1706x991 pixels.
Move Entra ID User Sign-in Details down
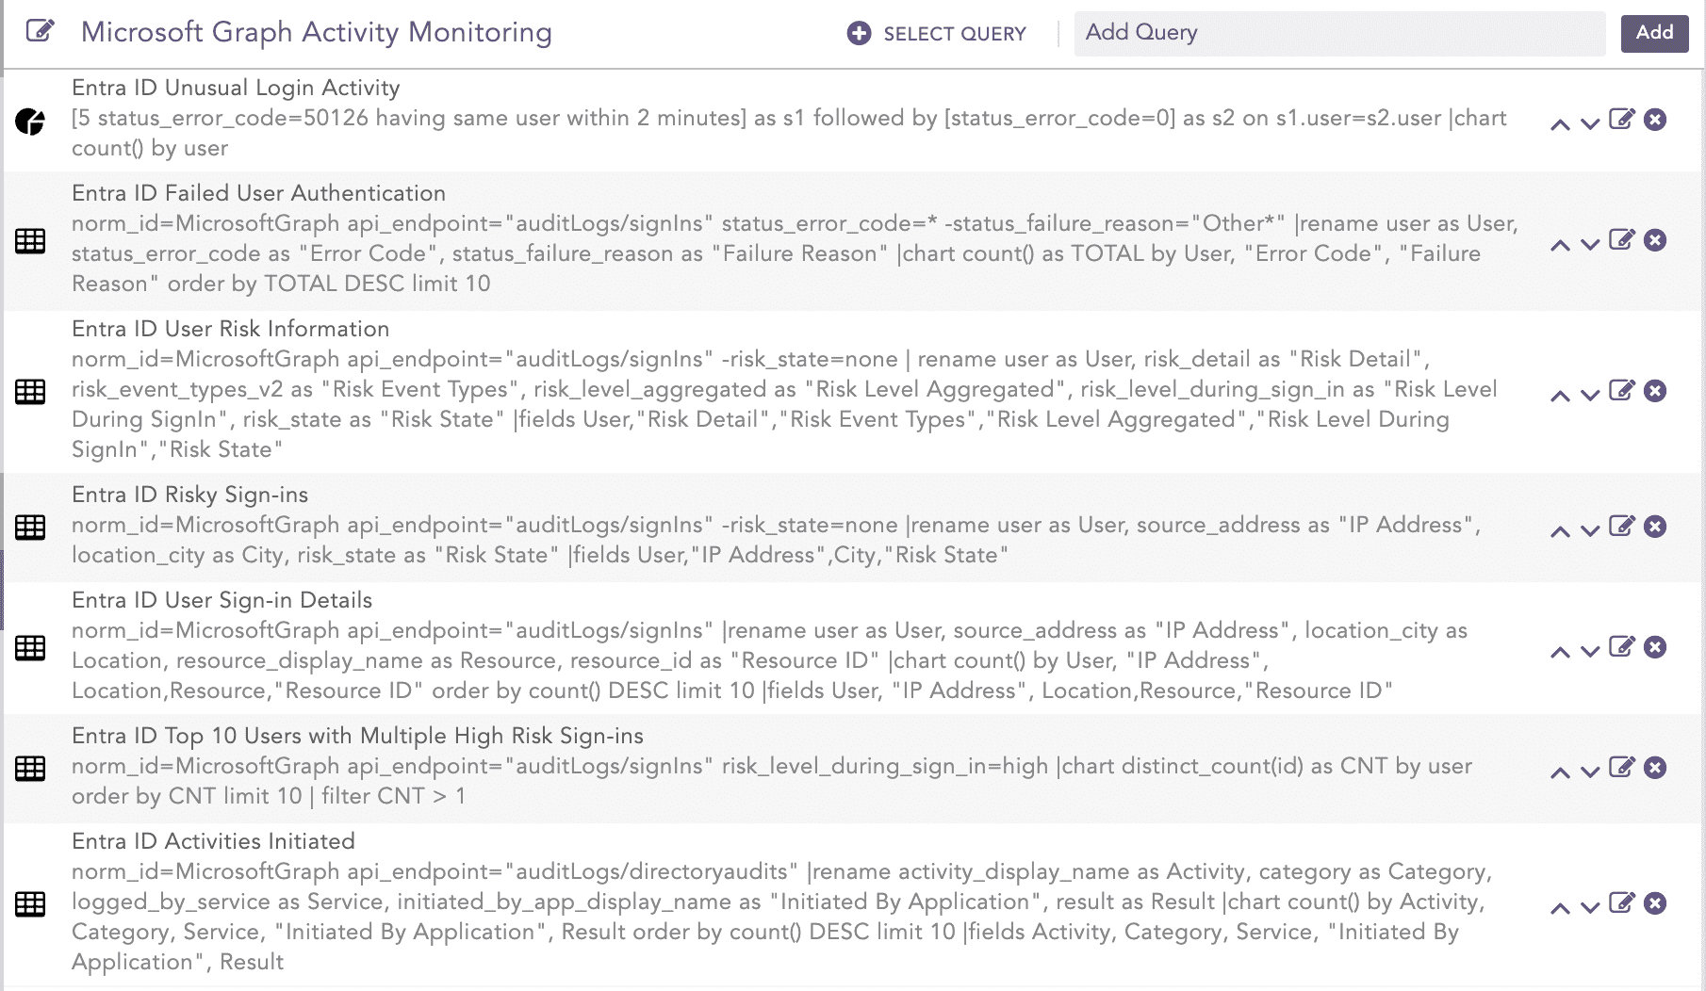pos(1590,651)
